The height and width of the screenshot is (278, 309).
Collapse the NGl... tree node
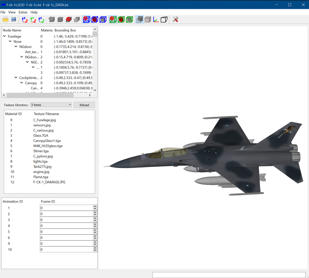click(27, 62)
